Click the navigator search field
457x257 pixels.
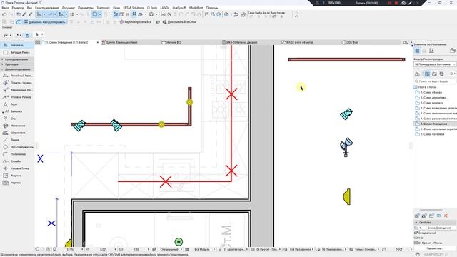click(435, 81)
